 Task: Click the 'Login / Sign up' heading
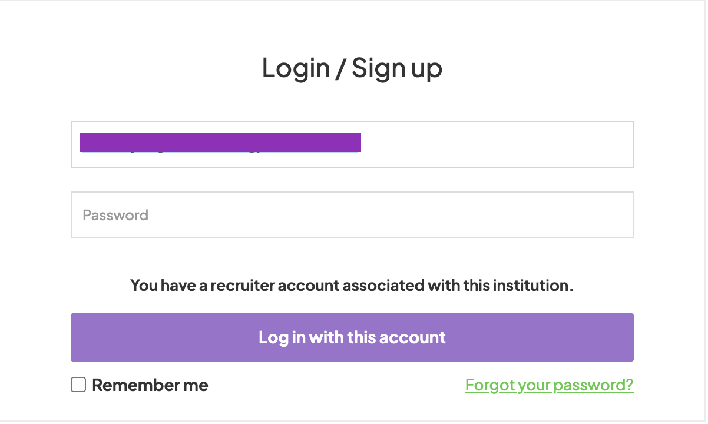(352, 68)
